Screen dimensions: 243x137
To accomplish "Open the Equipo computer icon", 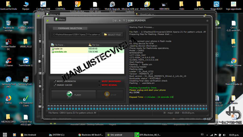I will 26,6.
